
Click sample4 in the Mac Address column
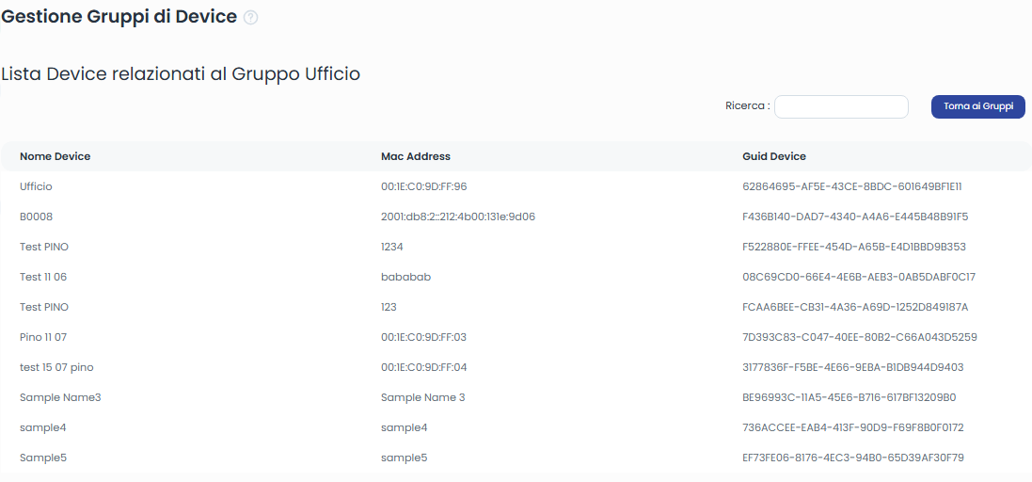[x=405, y=427]
